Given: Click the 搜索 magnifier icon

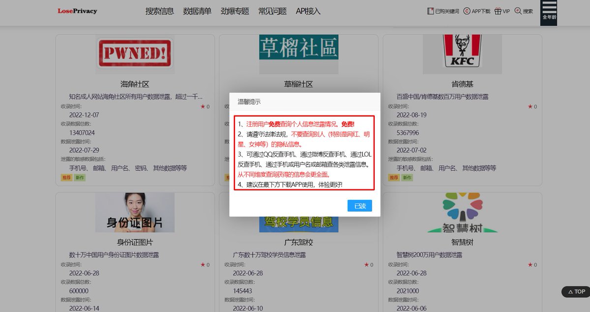Looking at the screenshot, I should (x=518, y=11).
